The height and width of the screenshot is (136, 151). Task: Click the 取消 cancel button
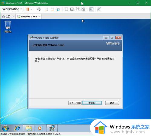112,103
